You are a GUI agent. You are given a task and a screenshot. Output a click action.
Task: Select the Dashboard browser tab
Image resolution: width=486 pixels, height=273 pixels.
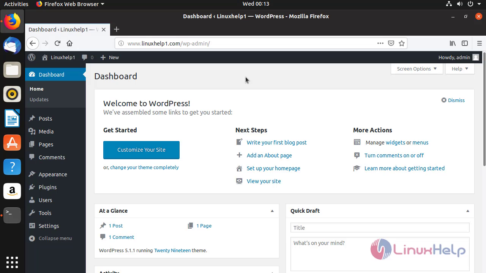pos(67,30)
